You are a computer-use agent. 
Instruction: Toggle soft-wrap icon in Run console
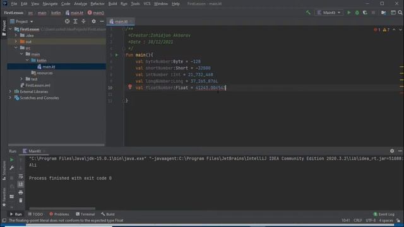pos(21,177)
